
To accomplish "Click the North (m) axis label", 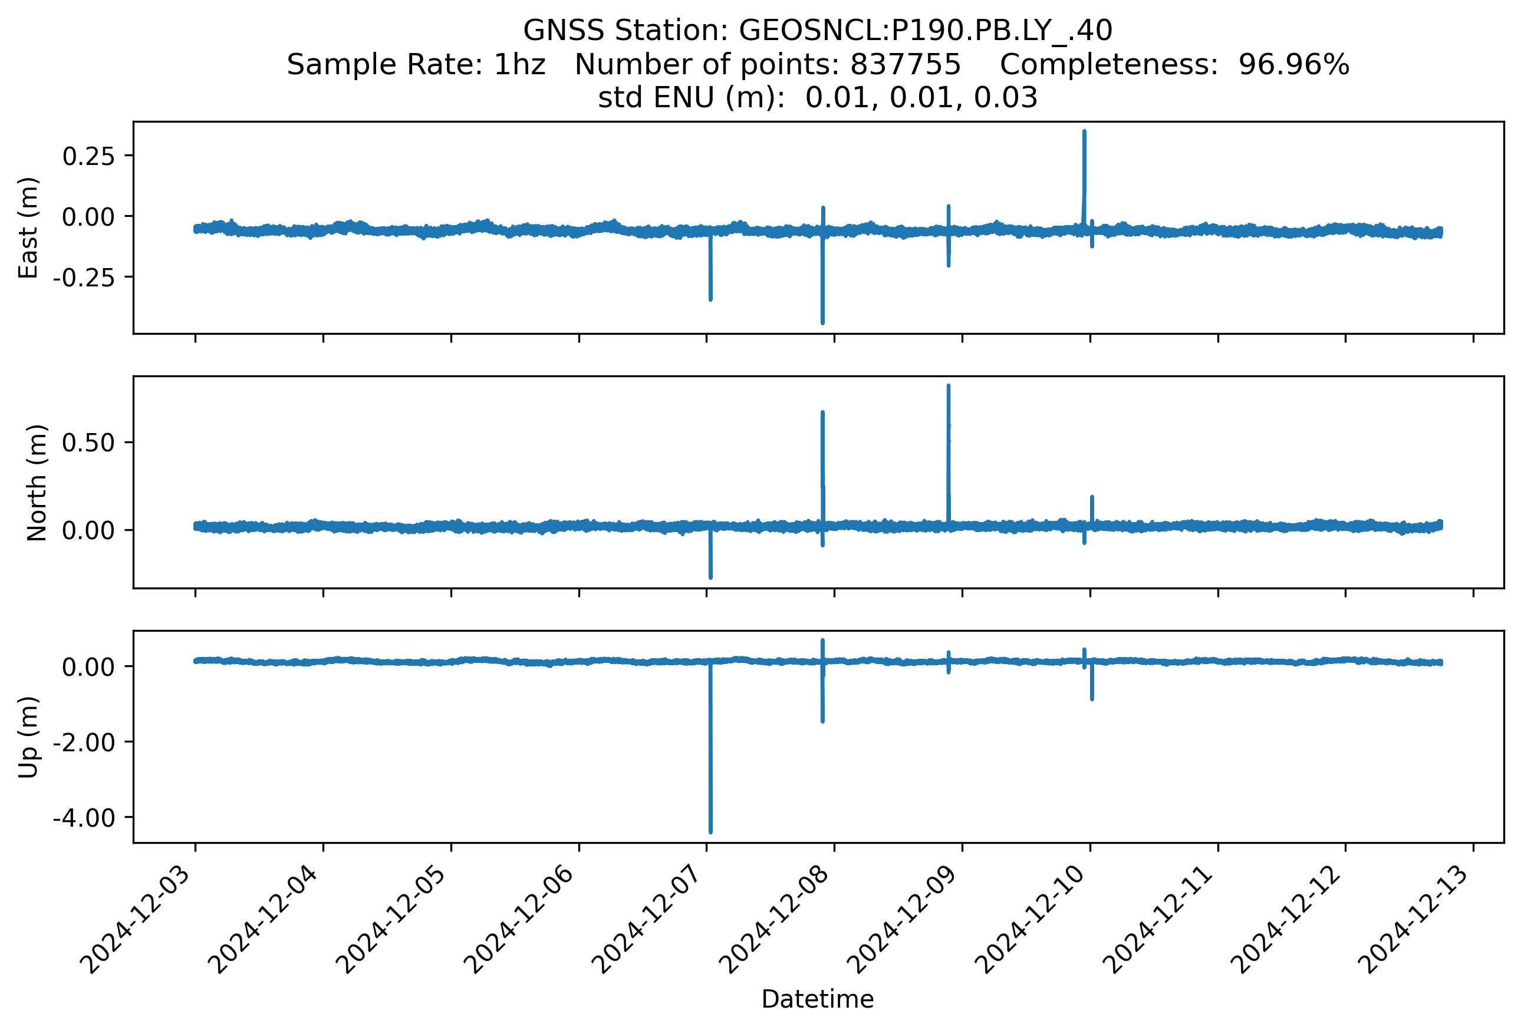I will [x=37, y=483].
